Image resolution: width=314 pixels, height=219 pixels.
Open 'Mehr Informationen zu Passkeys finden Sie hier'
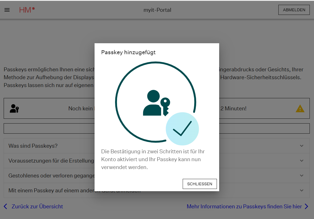coord(244,207)
